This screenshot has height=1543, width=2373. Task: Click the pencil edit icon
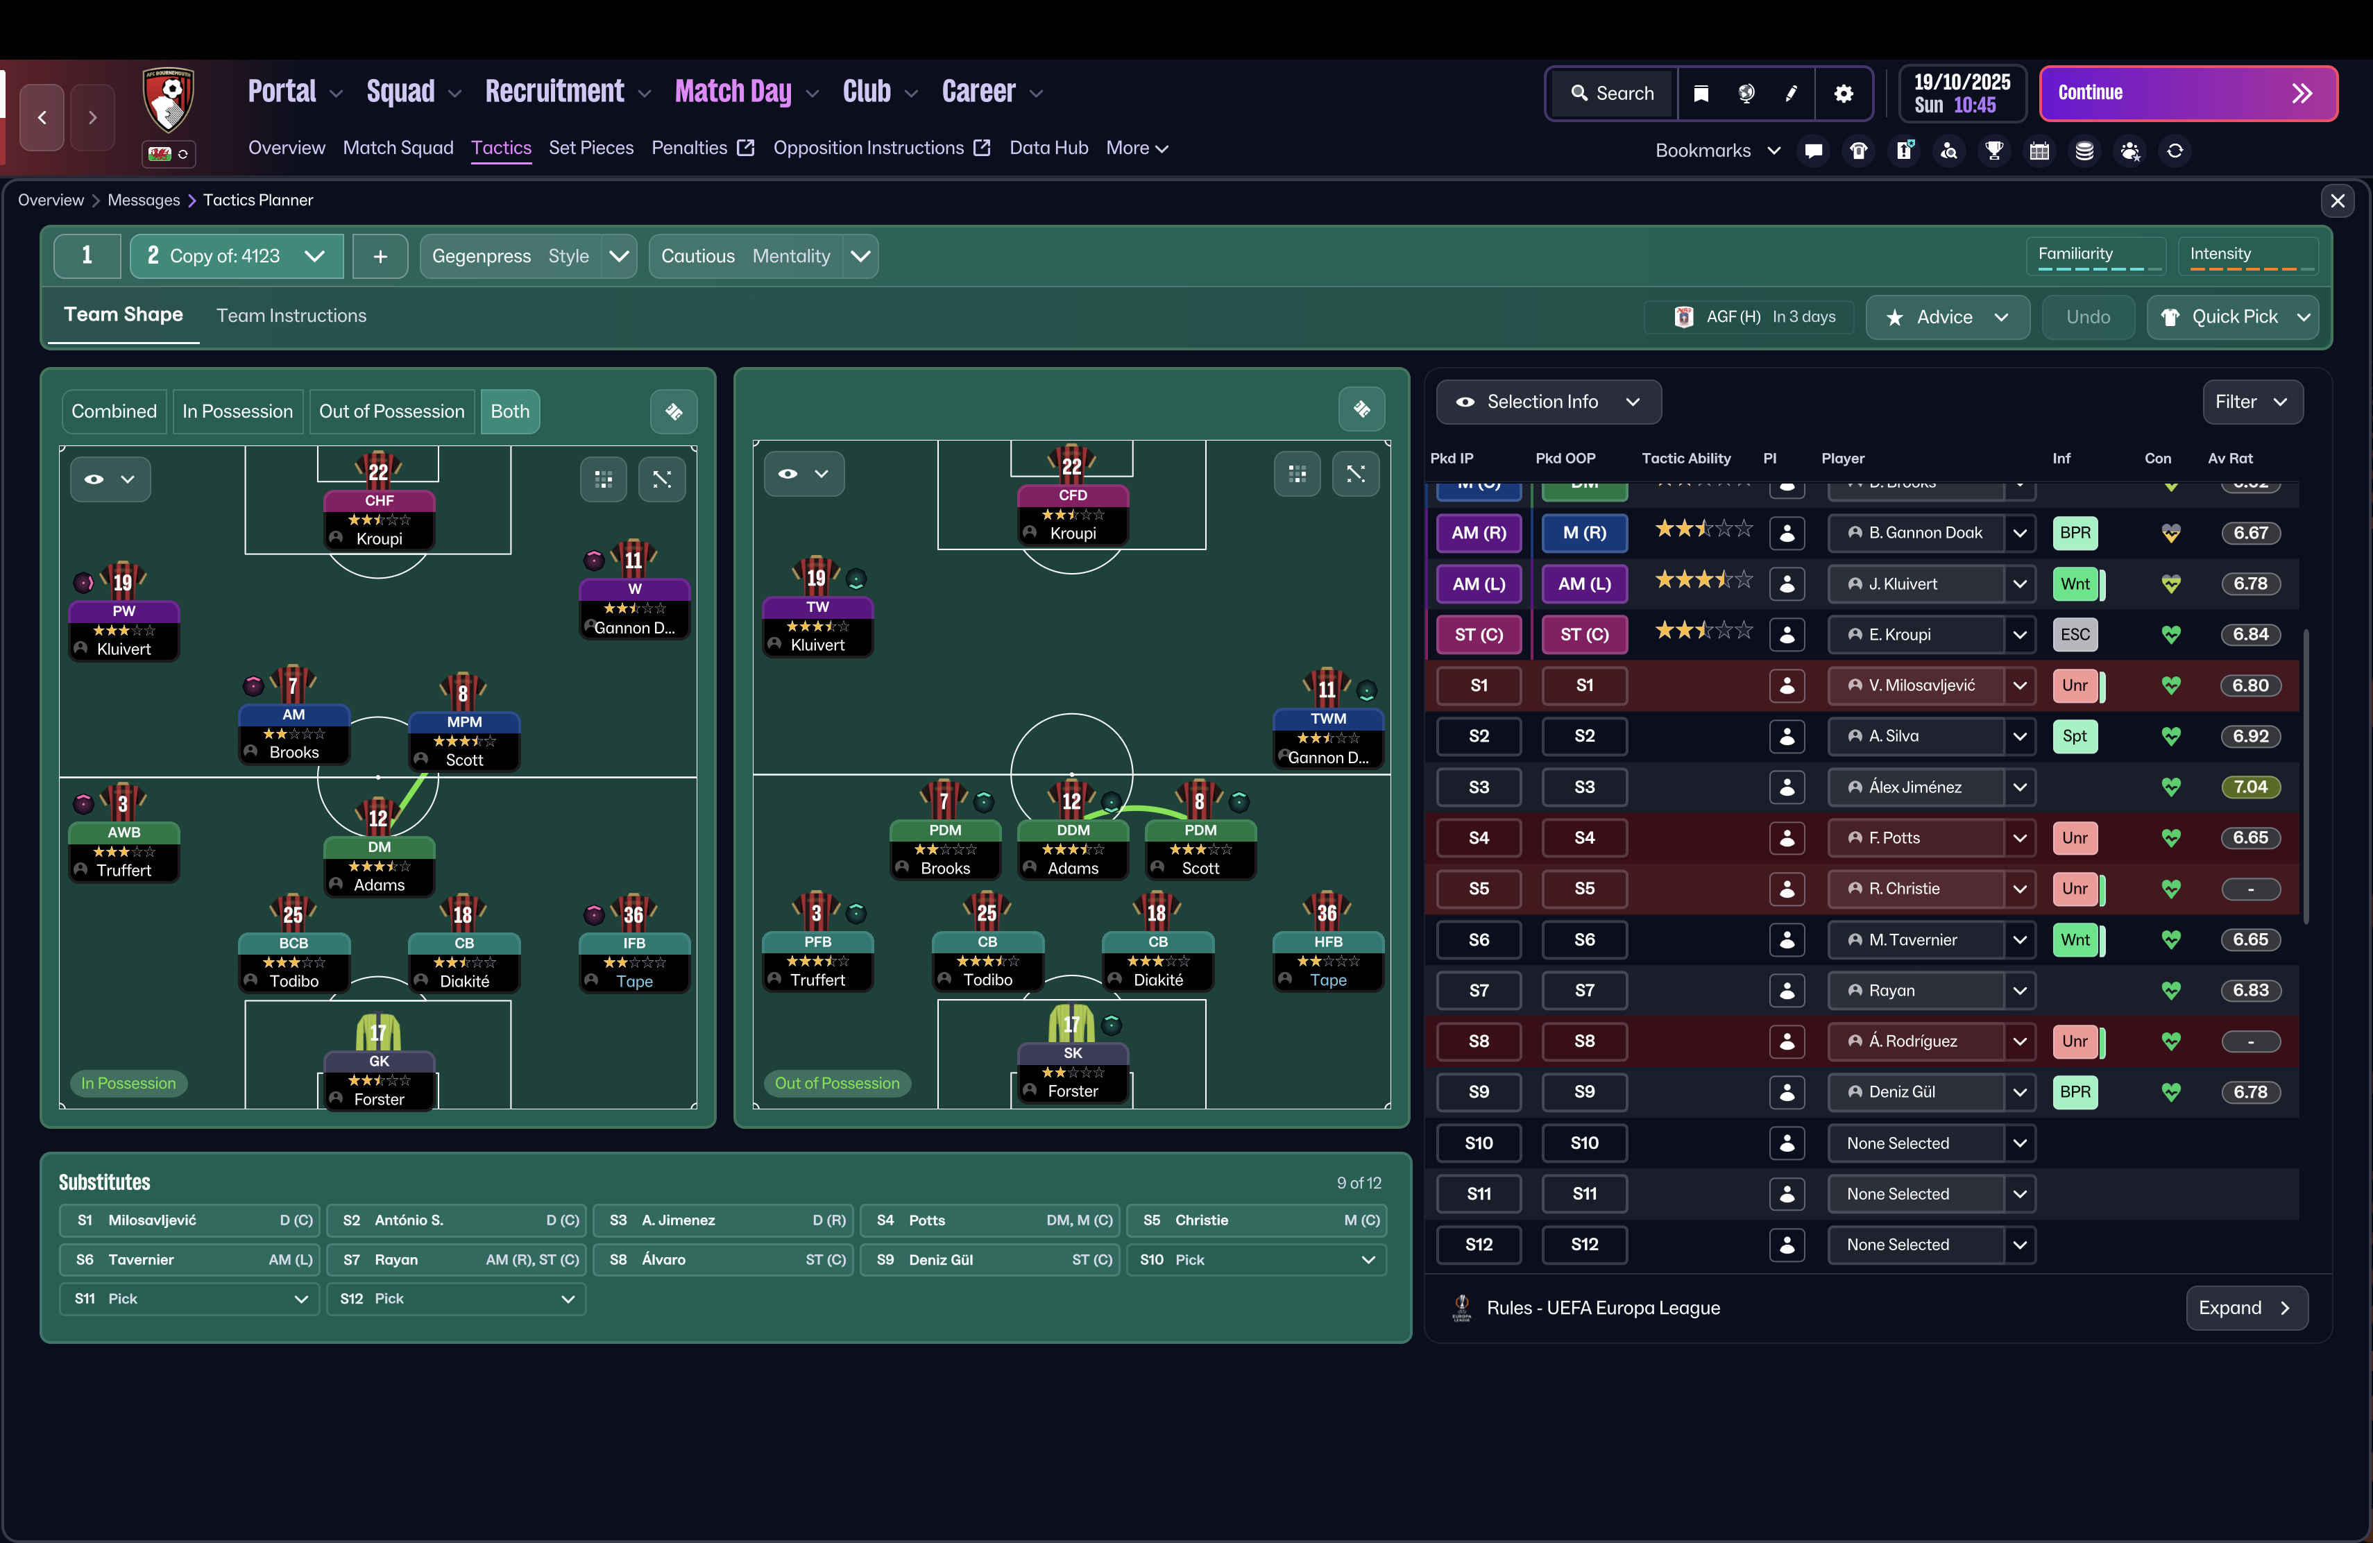[1791, 93]
